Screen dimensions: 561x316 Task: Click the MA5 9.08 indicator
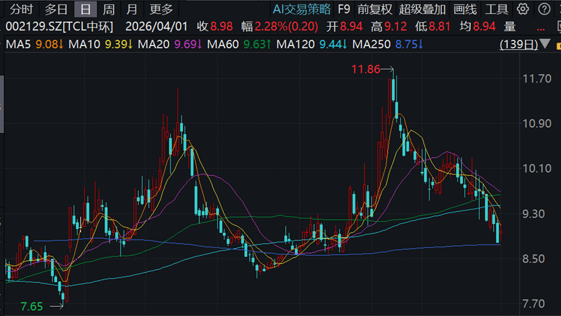tap(35, 44)
